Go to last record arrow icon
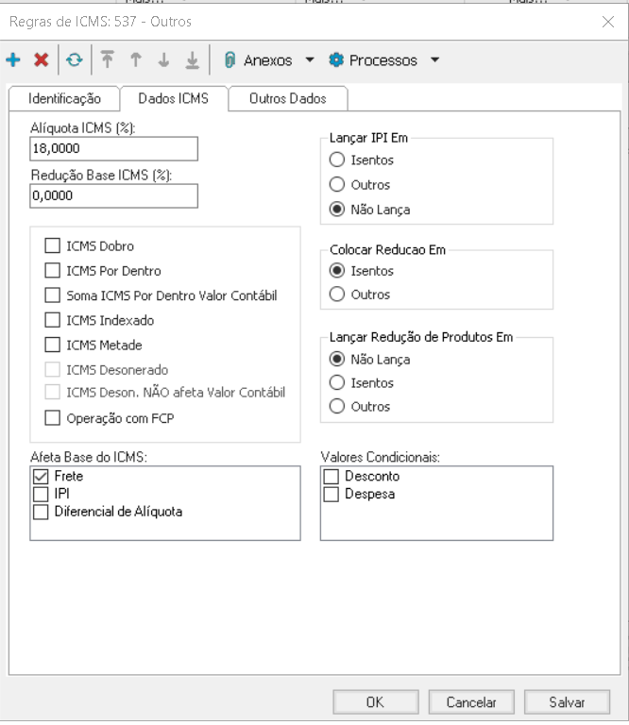The height and width of the screenshot is (725, 629). pyautogui.click(x=192, y=60)
